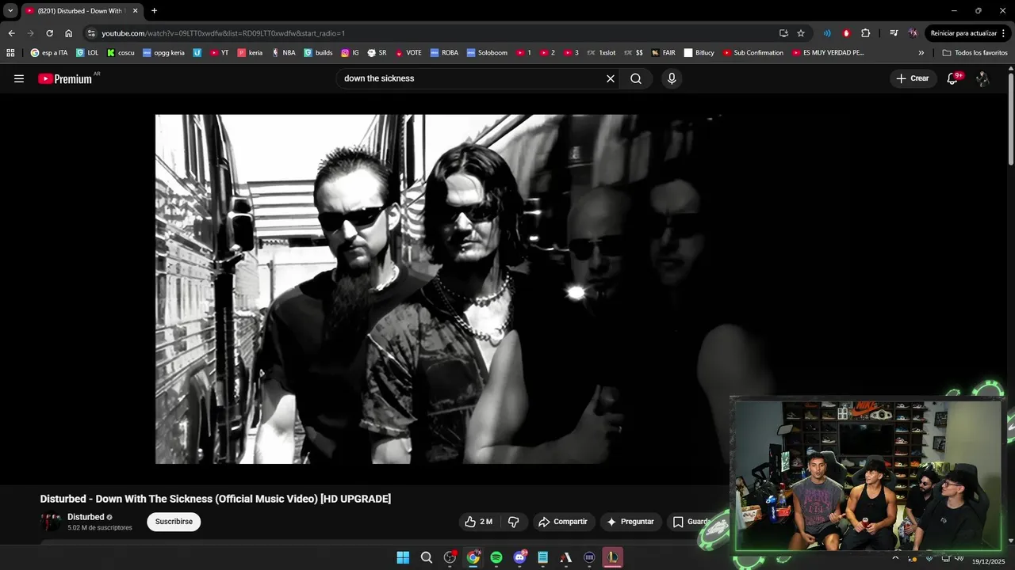Open the Compartir share button
Image resolution: width=1015 pixels, height=570 pixels.
[x=562, y=522]
